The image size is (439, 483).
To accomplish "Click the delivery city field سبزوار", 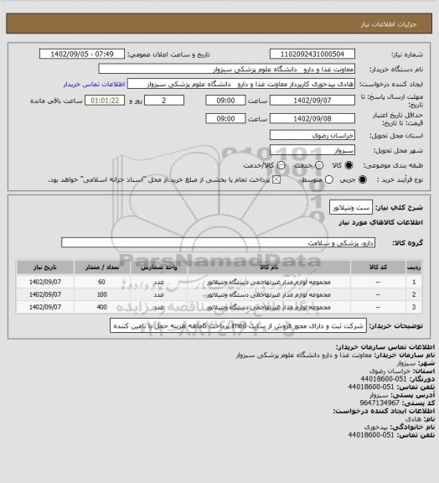I will (312, 150).
